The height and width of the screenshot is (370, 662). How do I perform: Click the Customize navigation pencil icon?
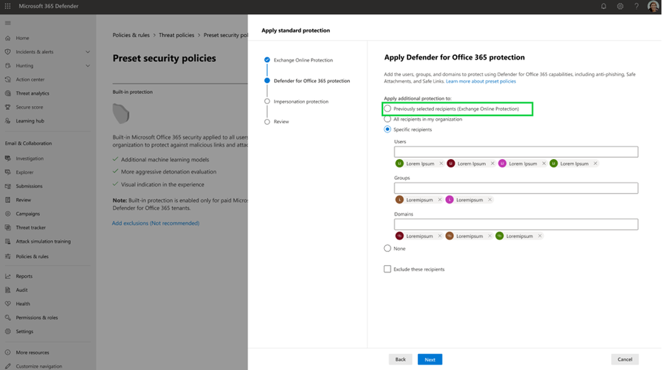pyautogui.click(x=7, y=366)
